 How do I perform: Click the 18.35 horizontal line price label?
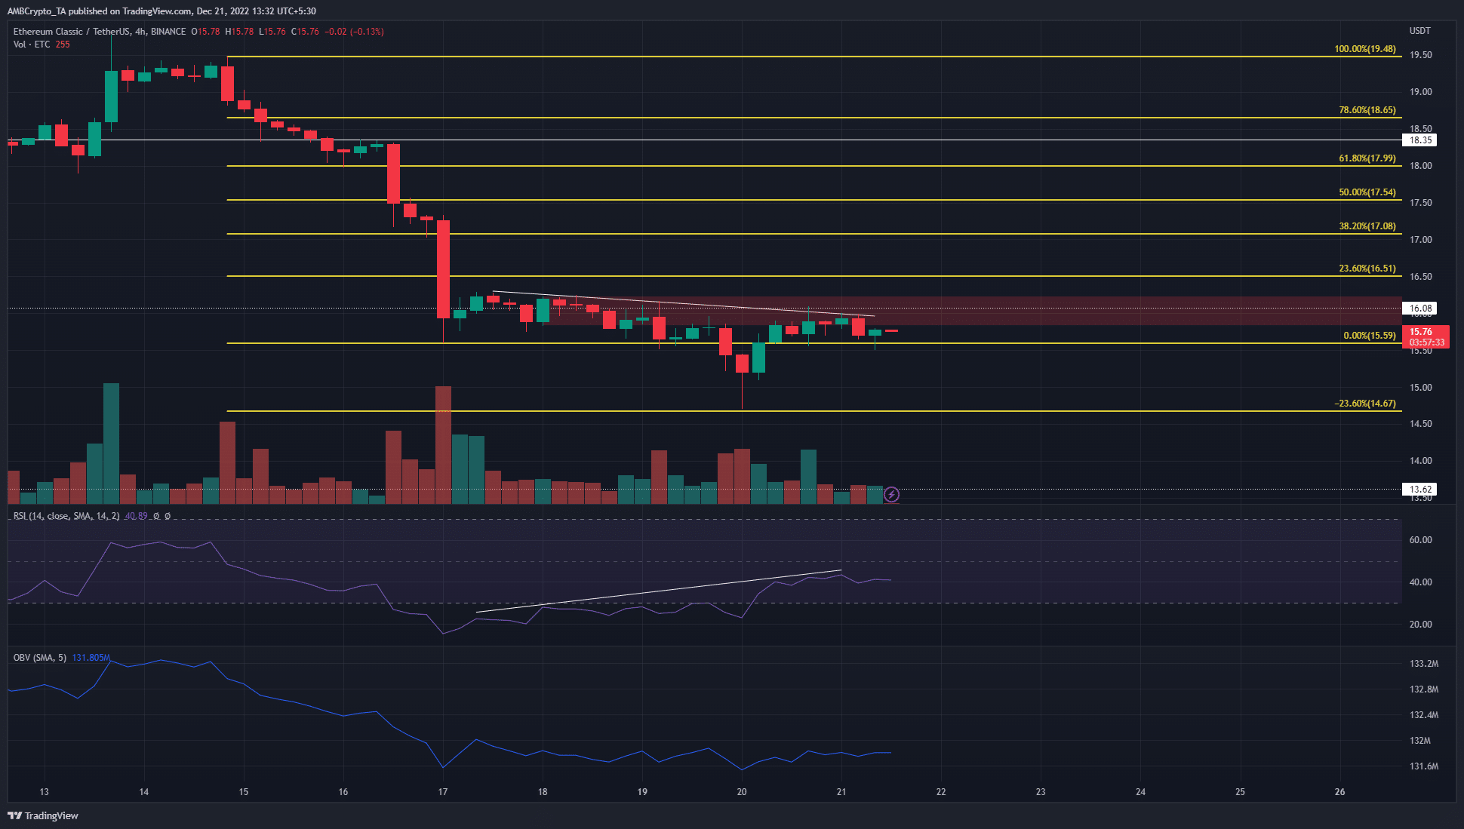click(1419, 140)
